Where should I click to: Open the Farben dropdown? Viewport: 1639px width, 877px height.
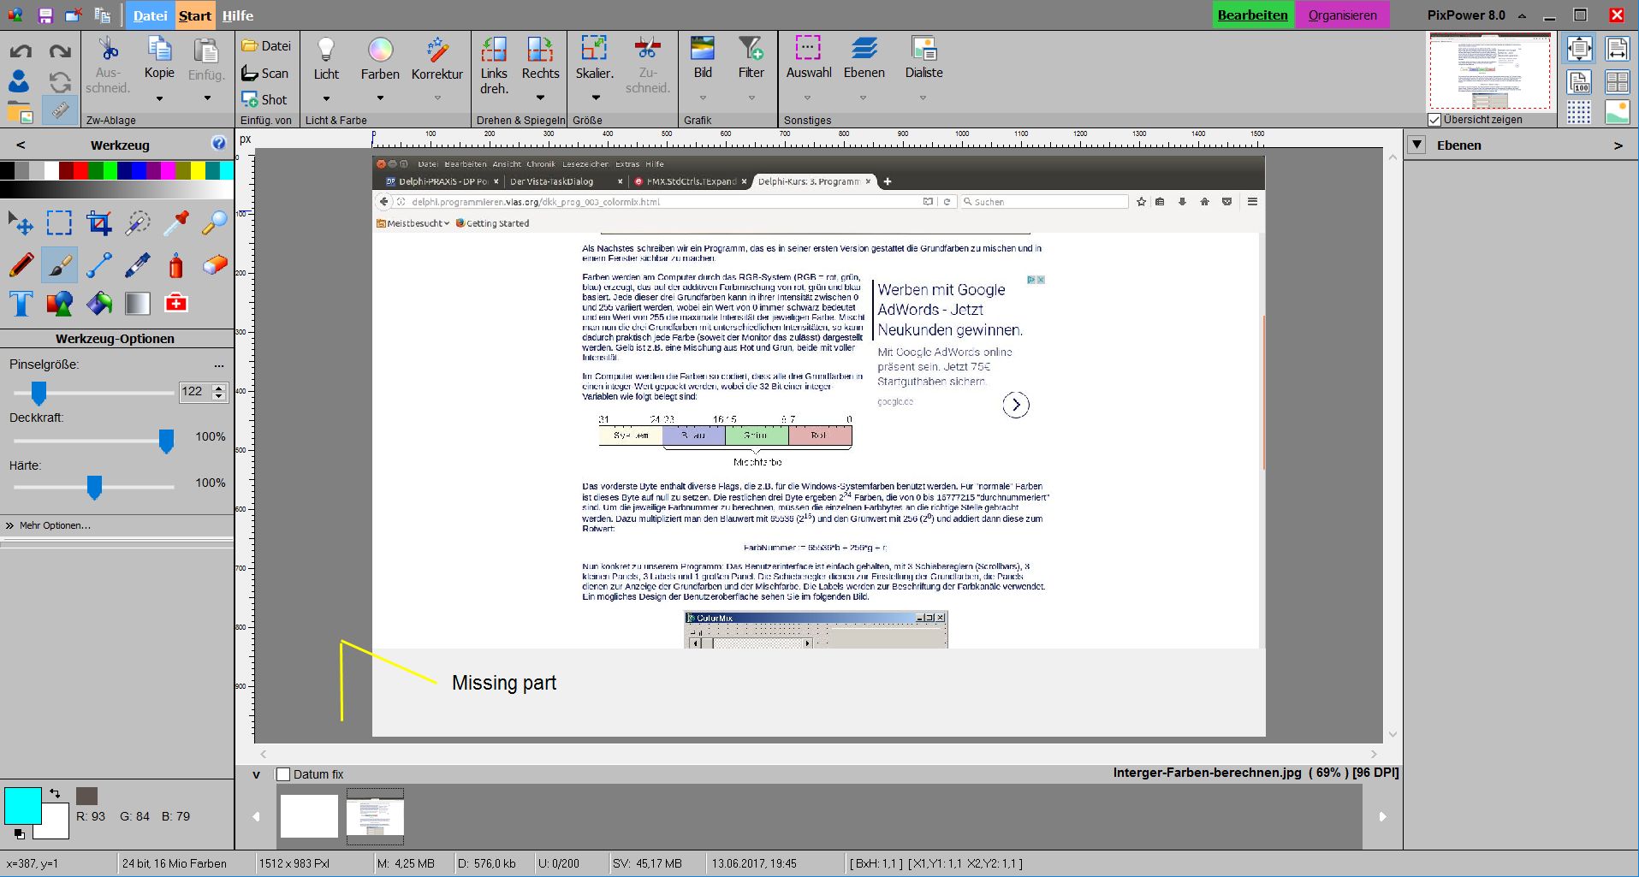(x=380, y=98)
